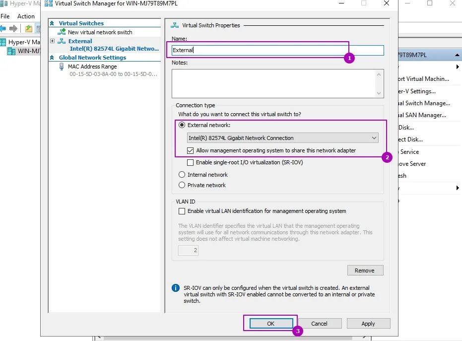
Task: Click Virtual SAN Manager in Actions pane
Action: pos(422,115)
